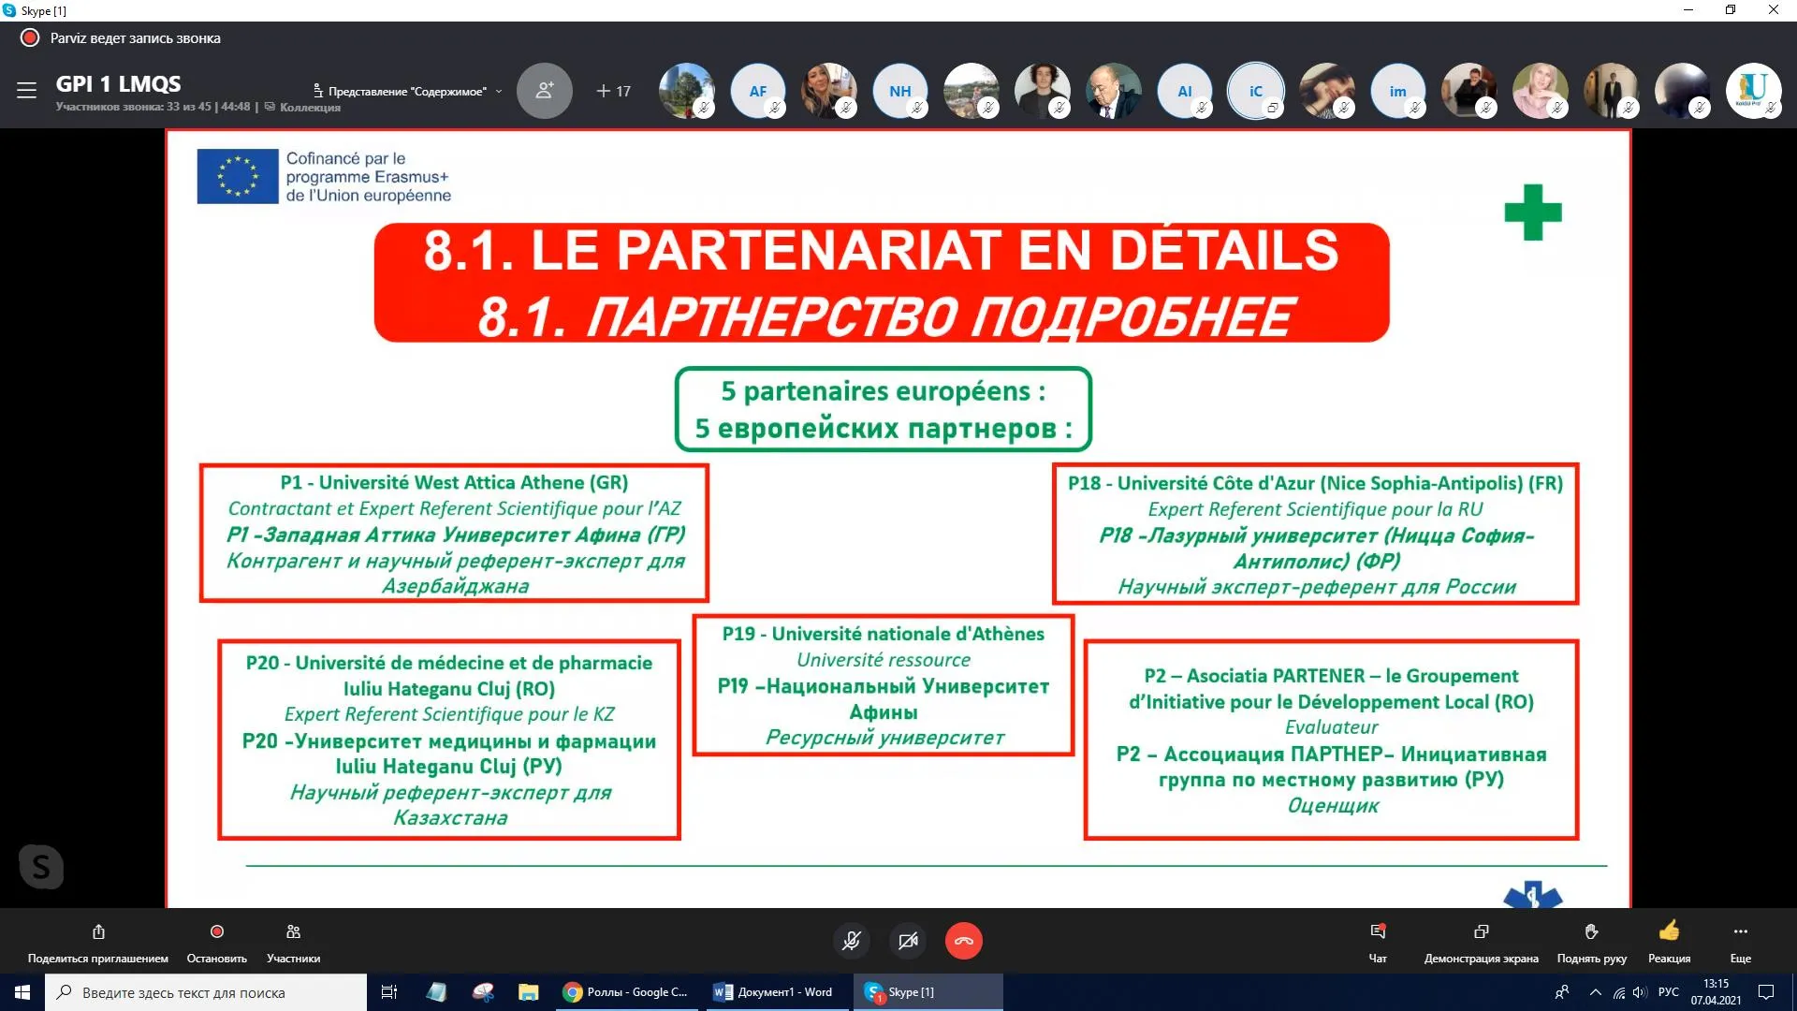Click Поднять руку raise hand icon
1797x1011 pixels.
pyautogui.click(x=1591, y=932)
